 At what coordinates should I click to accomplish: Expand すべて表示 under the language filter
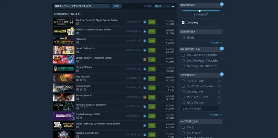(216, 43)
